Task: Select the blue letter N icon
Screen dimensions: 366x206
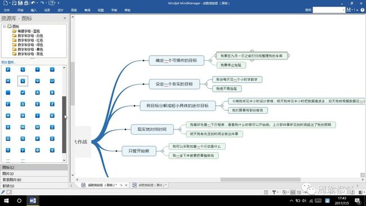Action: (37, 127)
